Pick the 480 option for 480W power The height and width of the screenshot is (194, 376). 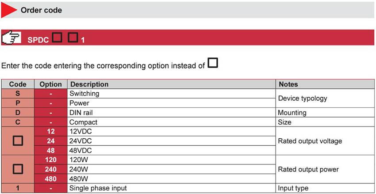(51, 179)
